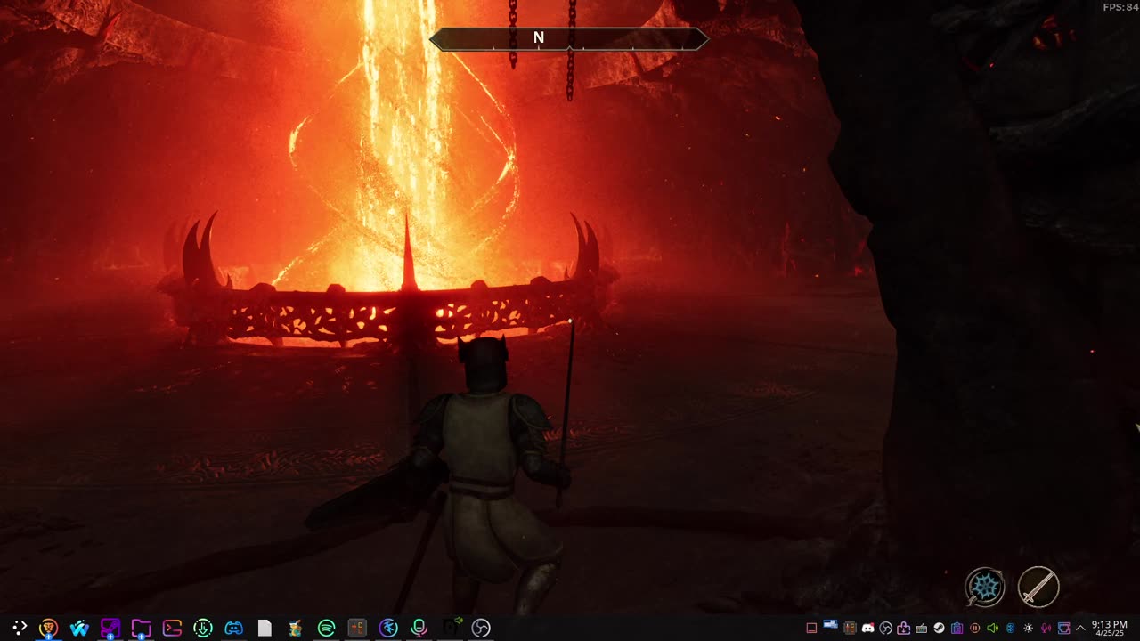Open the microphone app in taskbar
The width and height of the screenshot is (1140, 641).
point(419,628)
